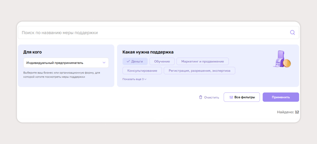Click the checkmark icon on Деньги chip
The image size is (317, 144).
(x=128, y=61)
